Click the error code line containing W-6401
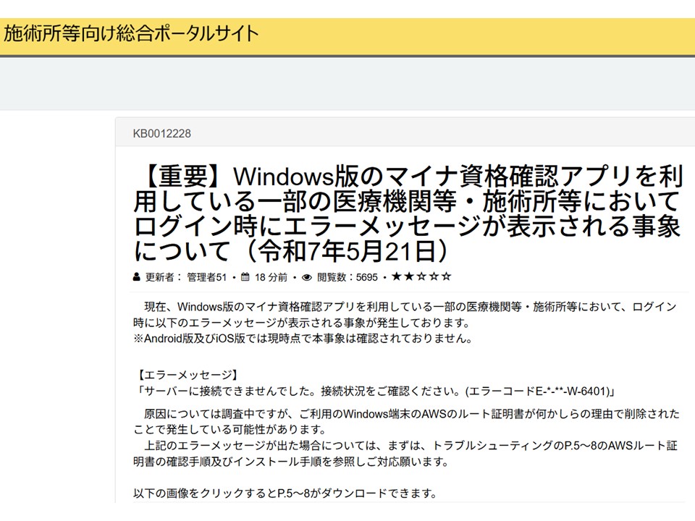 (x=375, y=391)
